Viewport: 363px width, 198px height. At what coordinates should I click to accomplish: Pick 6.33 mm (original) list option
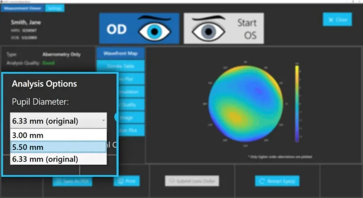tap(58, 159)
